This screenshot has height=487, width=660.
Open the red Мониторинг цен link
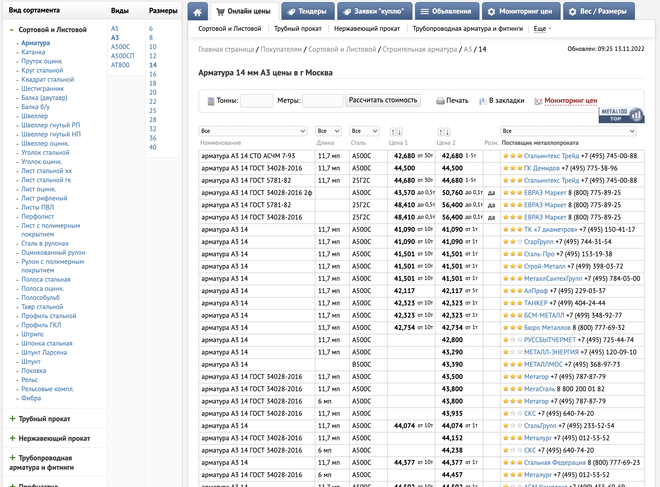pyautogui.click(x=571, y=100)
